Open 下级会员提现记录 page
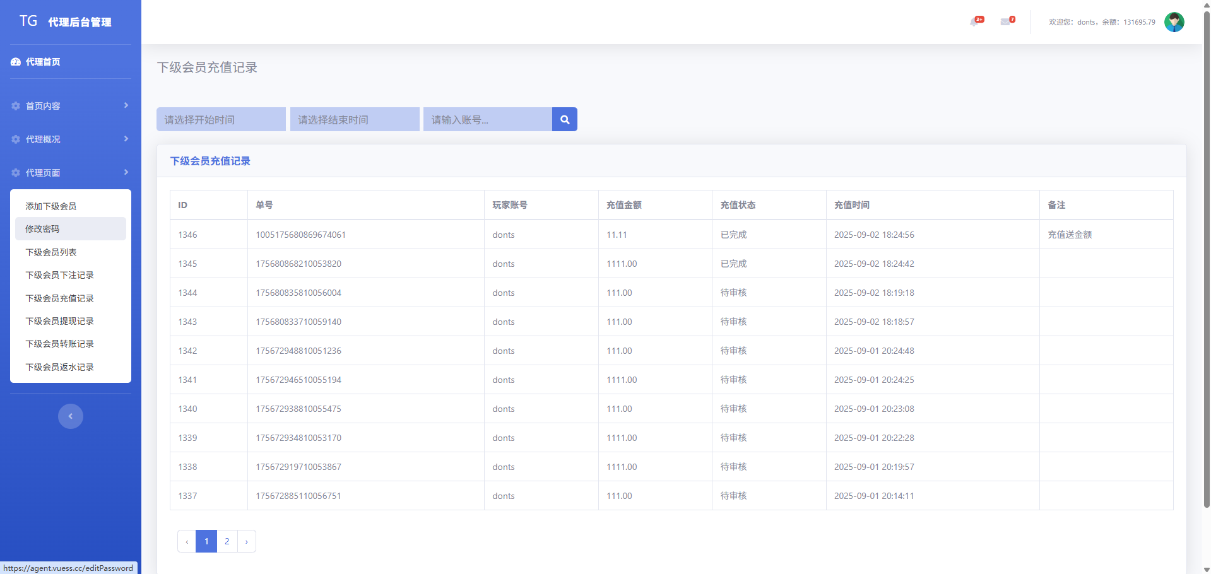Image resolution: width=1211 pixels, height=574 pixels. 60,321
